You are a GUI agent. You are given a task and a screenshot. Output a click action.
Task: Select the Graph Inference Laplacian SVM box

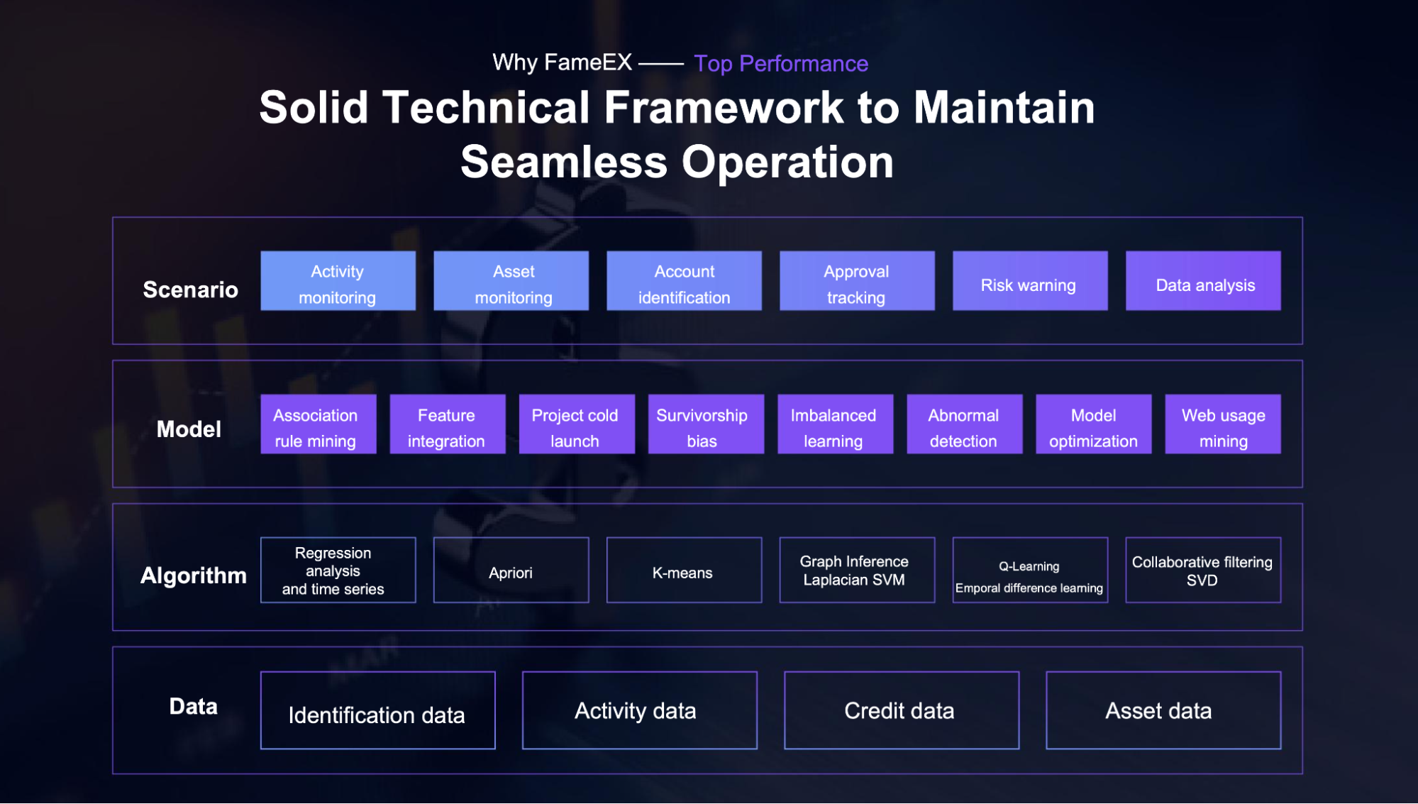tap(857, 570)
